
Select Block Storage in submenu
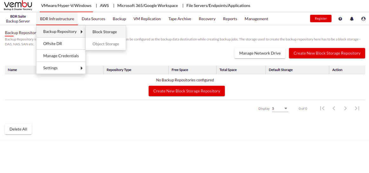[x=106, y=32]
